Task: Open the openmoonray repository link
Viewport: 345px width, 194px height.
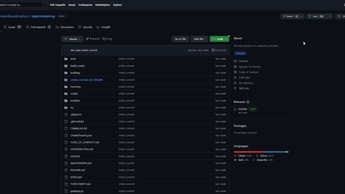Action: [x=43, y=16]
